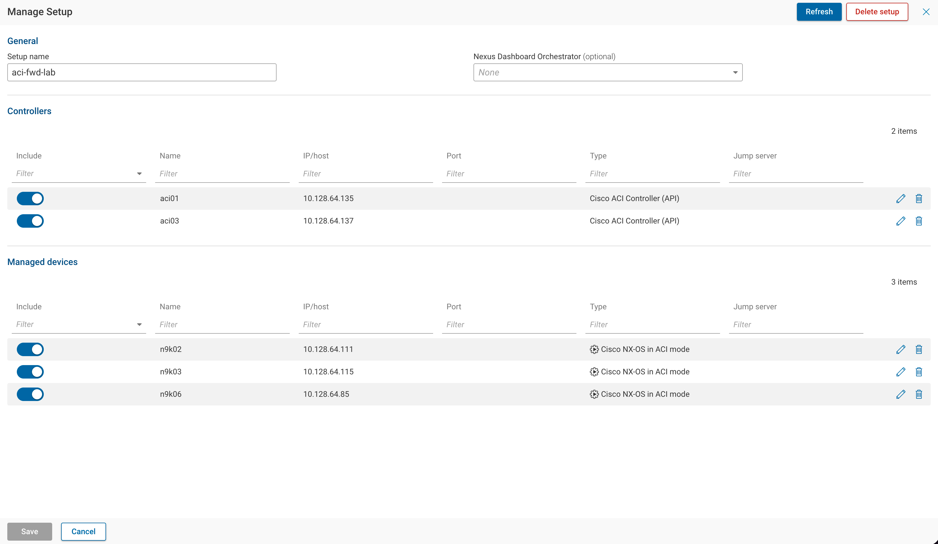The width and height of the screenshot is (938, 544).
Task: Focus the Setup name input field
Action: click(142, 72)
